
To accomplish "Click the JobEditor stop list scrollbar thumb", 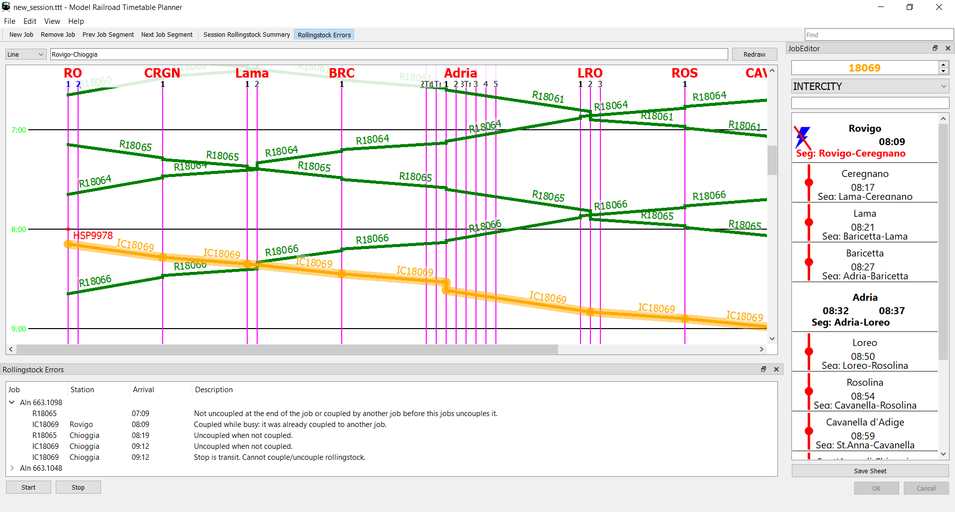I will tap(943, 242).
